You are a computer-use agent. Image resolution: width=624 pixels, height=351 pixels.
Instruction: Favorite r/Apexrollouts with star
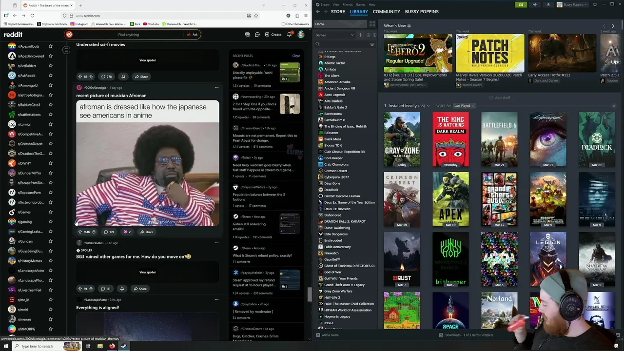51,46
